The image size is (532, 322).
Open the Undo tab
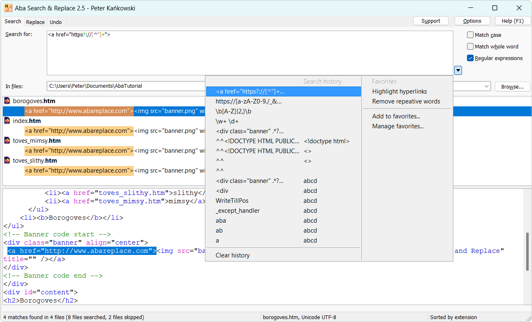click(55, 22)
